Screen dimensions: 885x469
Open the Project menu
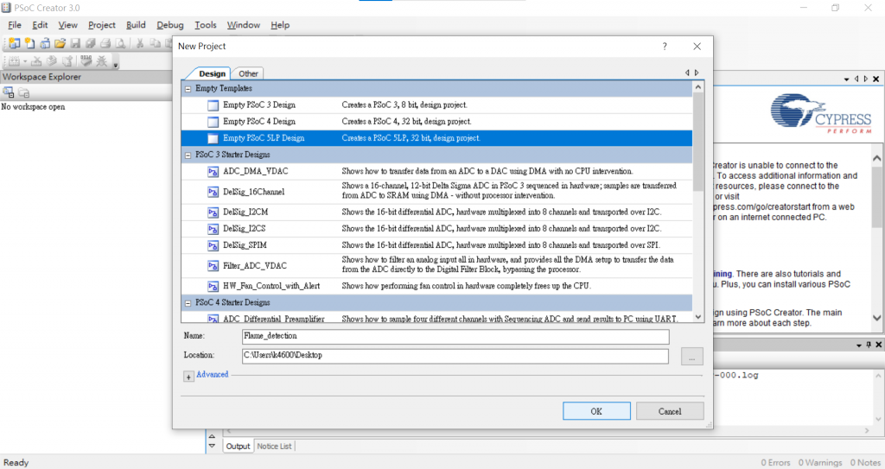[102, 25]
